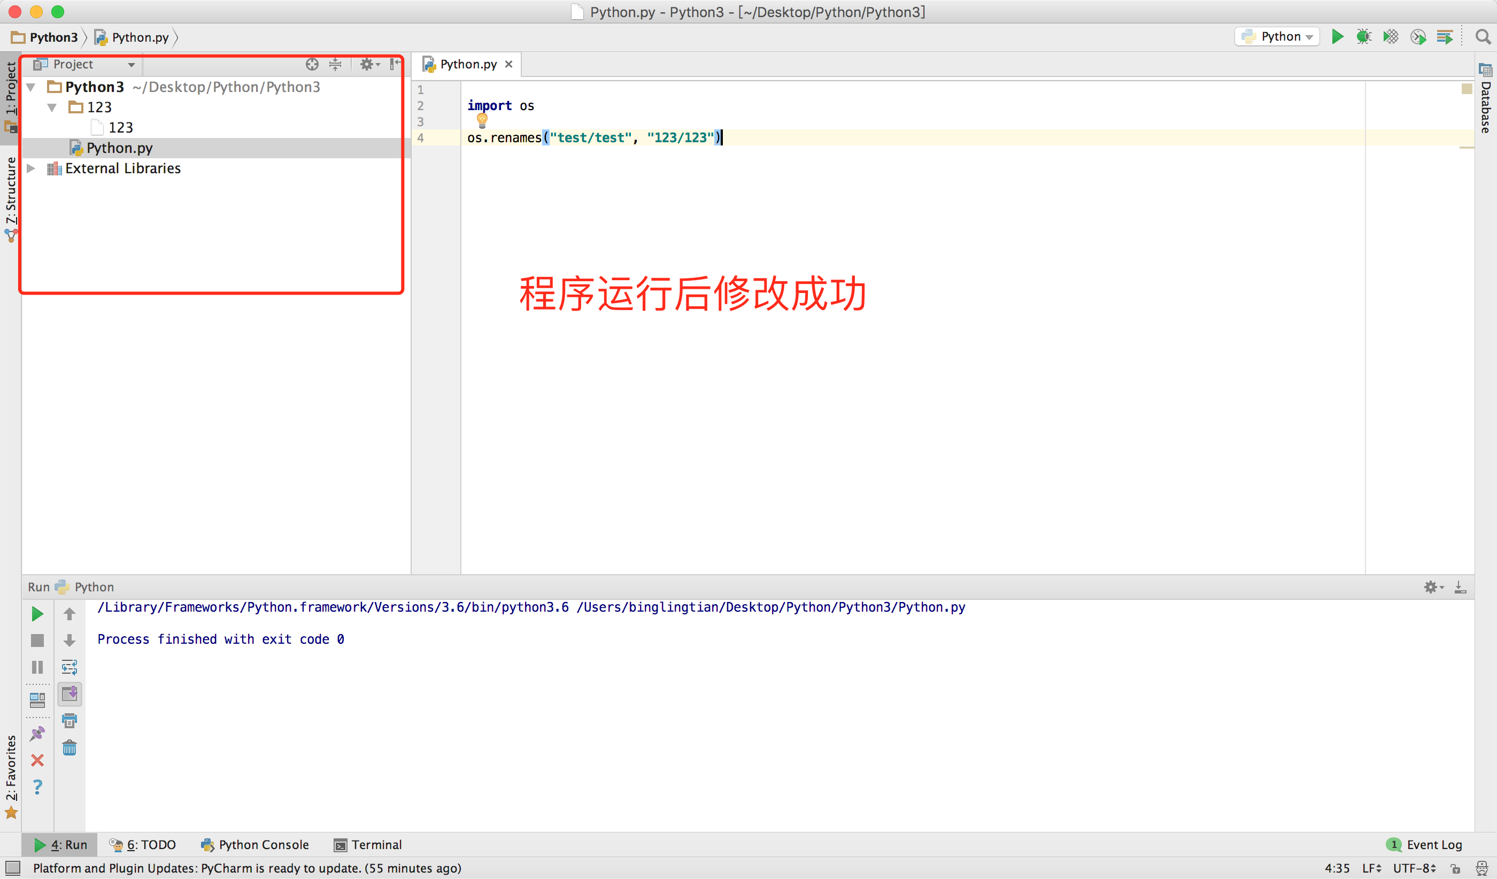Toggle the Pause output button
1497x879 pixels.
pos(37,667)
